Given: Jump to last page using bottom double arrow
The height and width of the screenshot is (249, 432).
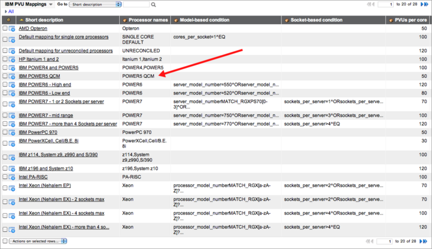Looking at the screenshot, I should pos(425,242).
